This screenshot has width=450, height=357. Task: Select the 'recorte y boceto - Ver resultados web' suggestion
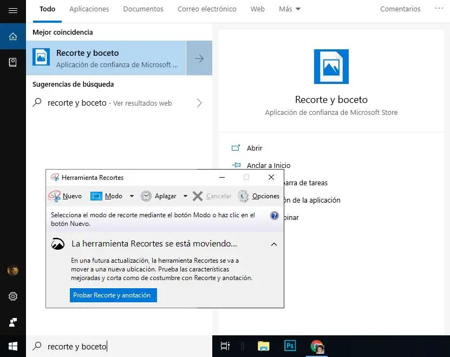pos(119,103)
